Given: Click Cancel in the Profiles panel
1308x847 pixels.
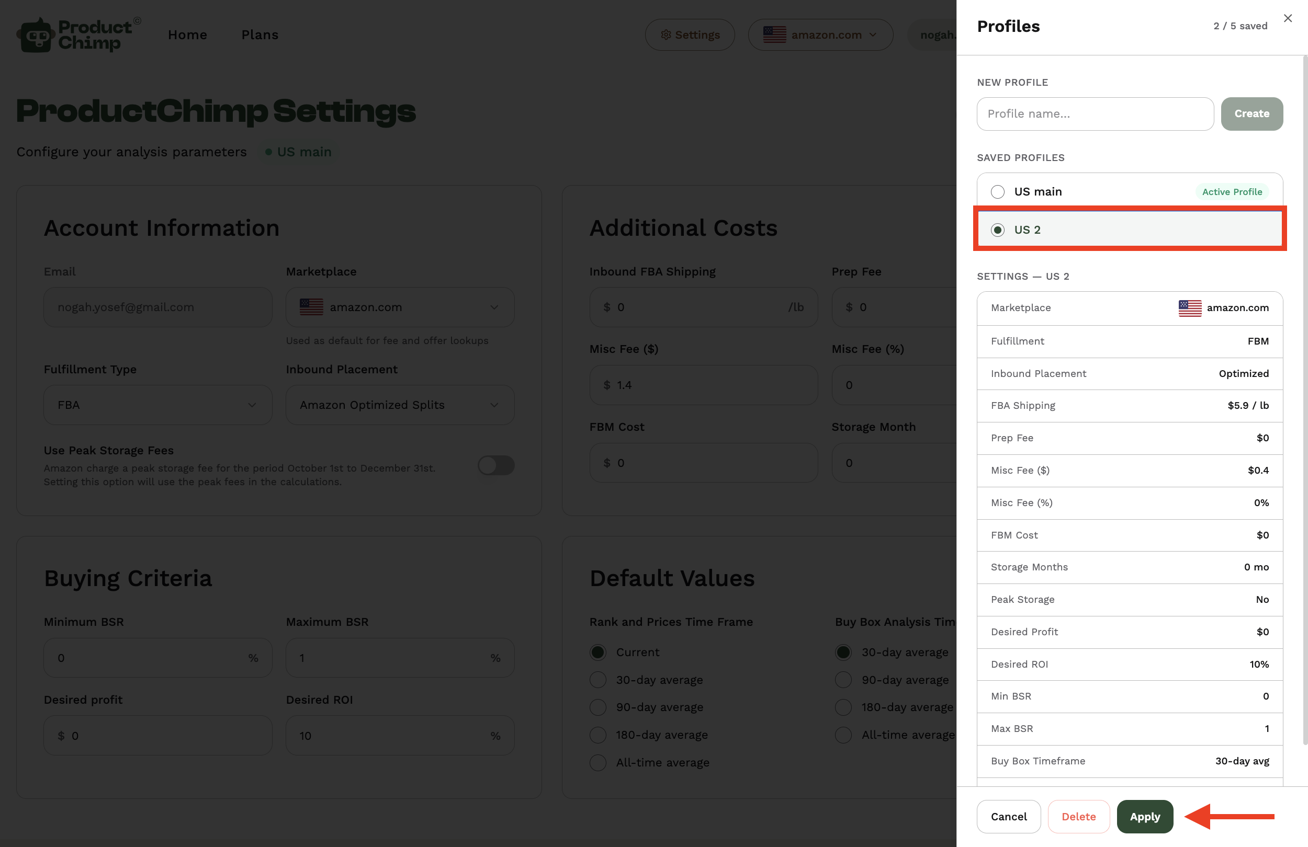Looking at the screenshot, I should (x=1009, y=817).
